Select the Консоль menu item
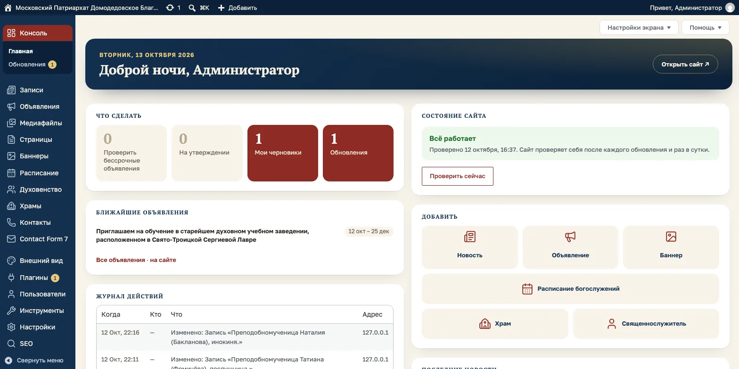 tap(38, 33)
